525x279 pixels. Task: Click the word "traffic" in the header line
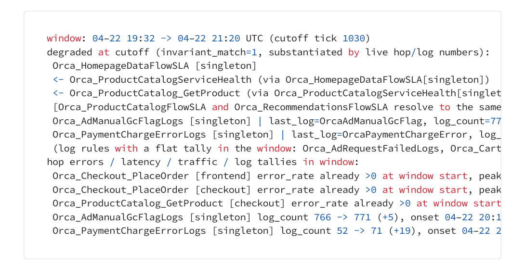[197, 162]
